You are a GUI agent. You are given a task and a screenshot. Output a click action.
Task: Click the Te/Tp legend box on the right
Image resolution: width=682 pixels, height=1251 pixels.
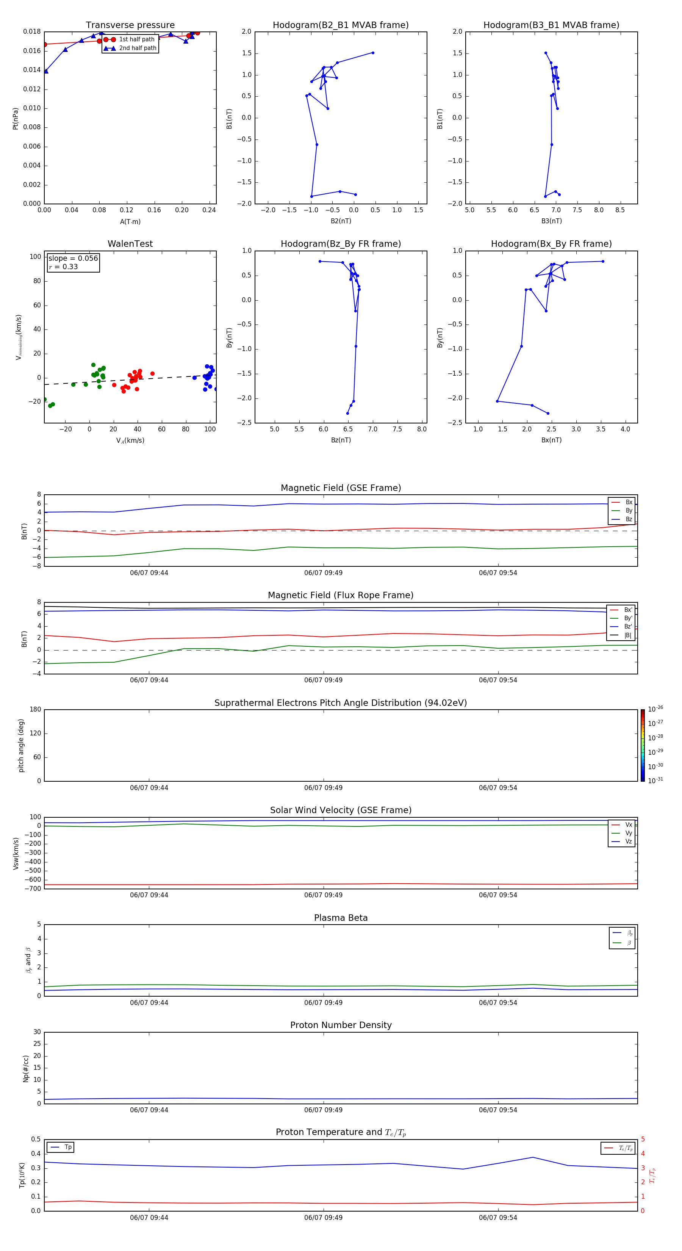(618, 1148)
